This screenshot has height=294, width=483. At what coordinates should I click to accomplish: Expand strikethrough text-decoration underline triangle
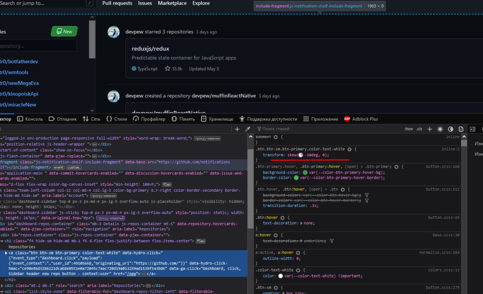pyautogui.click(x=301, y=241)
